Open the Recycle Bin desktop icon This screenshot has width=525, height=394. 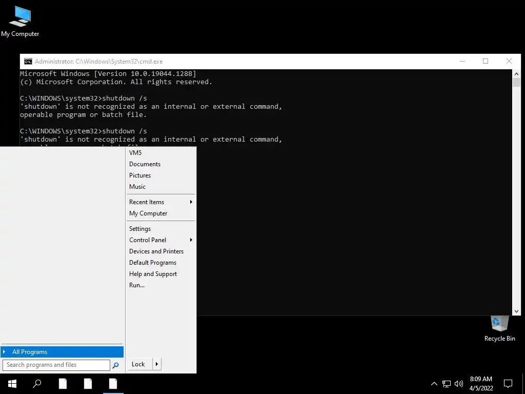[499, 329]
